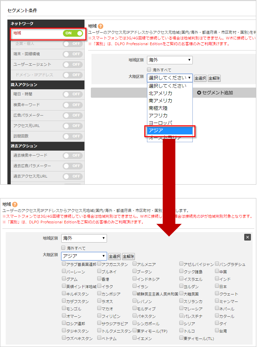Enable the 曜日・時間 toggle
The width and height of the screenshot is (258, 347).
click(73, 94)
